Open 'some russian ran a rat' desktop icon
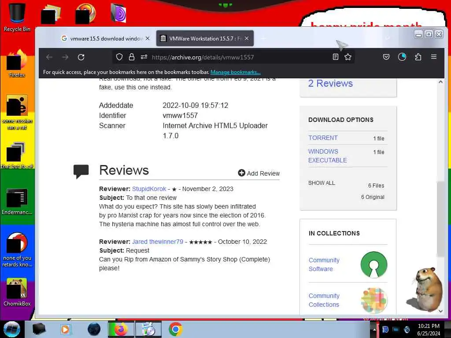This screenshot has width=451, height=338. (x=17, y=113)
